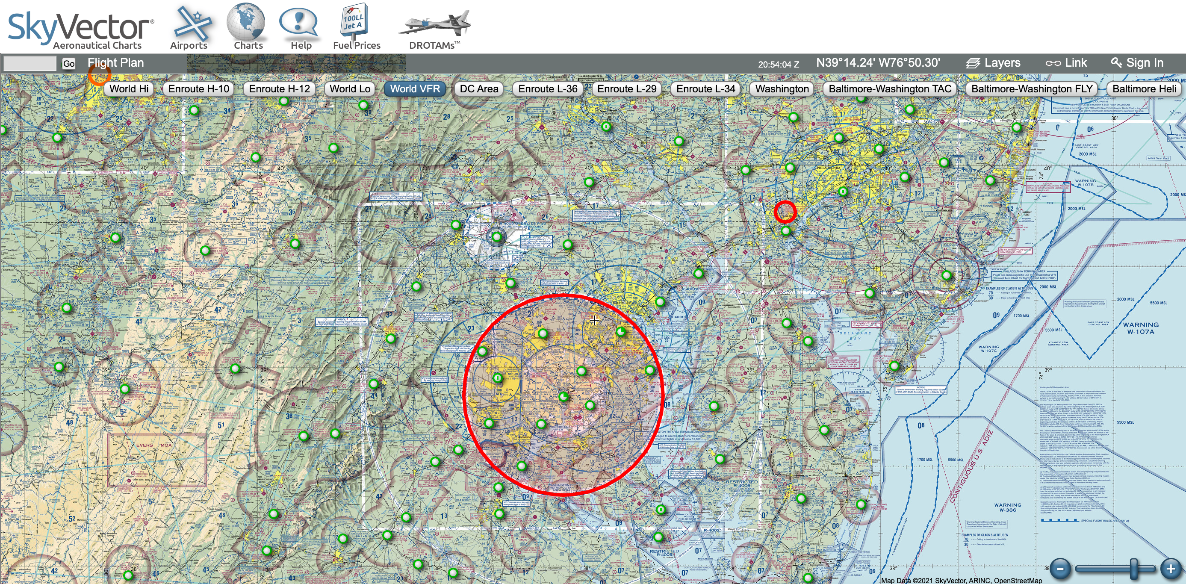
Task: Click the green airport dot near EVERS MOA
Action: tap(125, 389)
